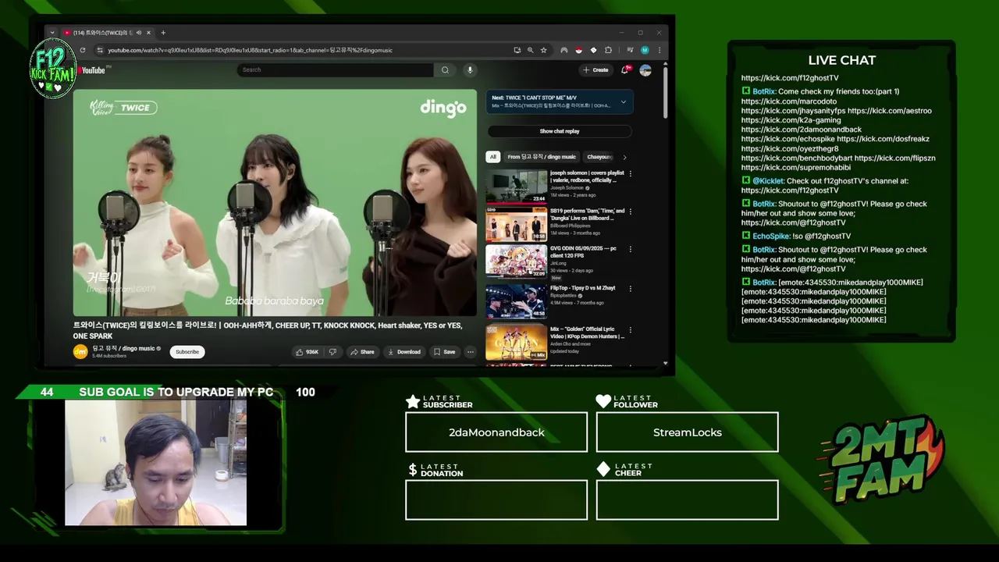View site information icon in address bar
Viewport: 999px width, 562px height.
click(99, 50)
